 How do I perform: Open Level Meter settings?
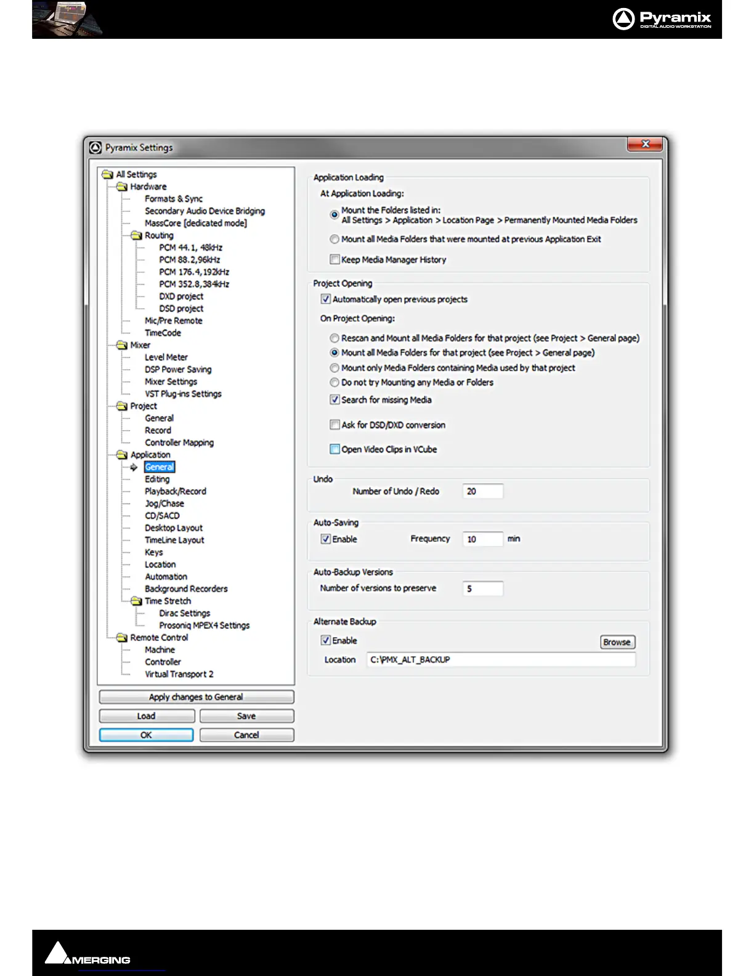(x=166, y=357)
